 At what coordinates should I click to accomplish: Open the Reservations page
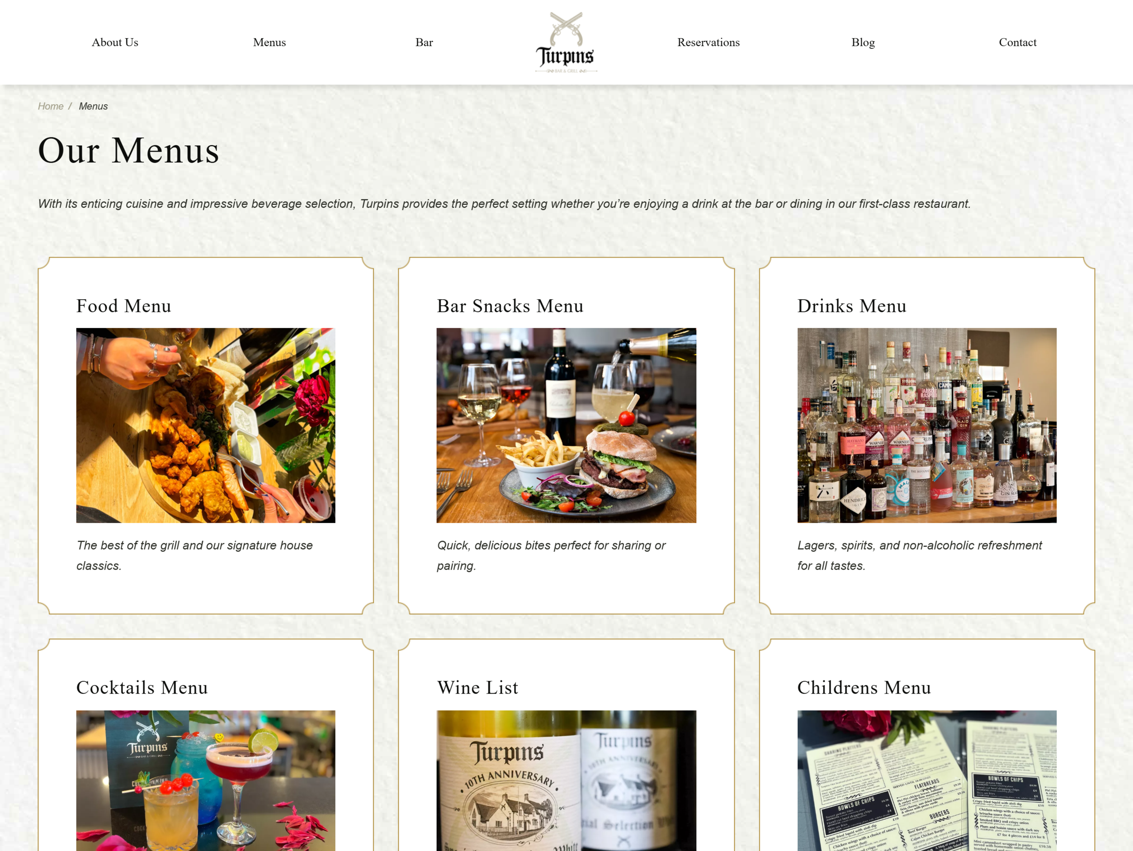(x=708, y=42)
